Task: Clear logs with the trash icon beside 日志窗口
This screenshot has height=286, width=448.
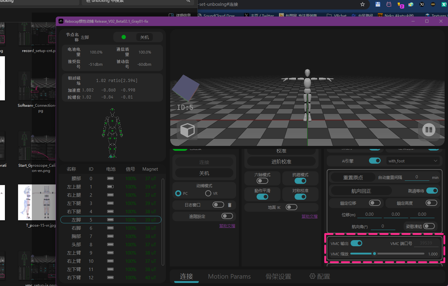Action: click(x=230, y=205)
